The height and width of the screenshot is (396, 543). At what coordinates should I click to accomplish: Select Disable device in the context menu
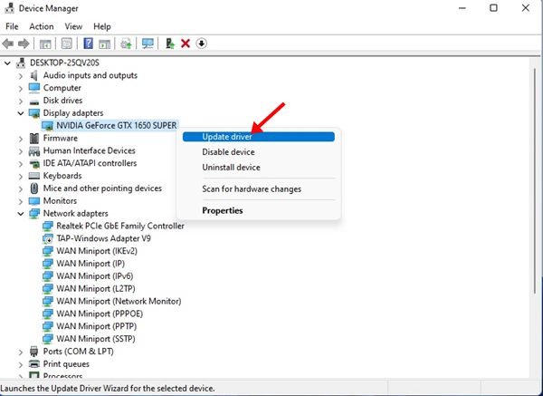(x=228, y=152)
